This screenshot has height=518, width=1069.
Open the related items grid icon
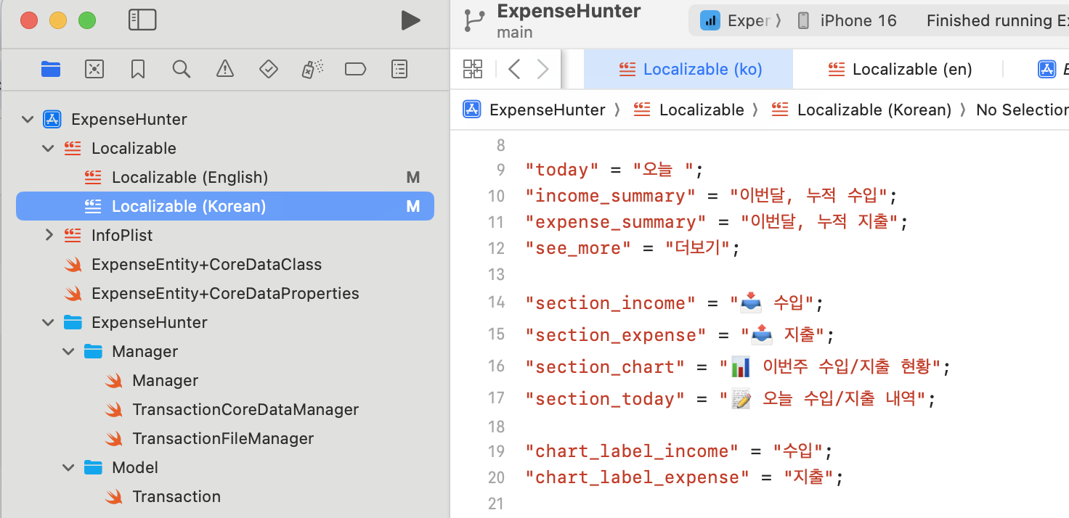(x=473, y=69)
